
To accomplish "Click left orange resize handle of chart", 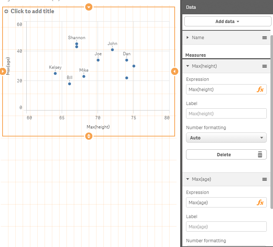I will (3, 71).
